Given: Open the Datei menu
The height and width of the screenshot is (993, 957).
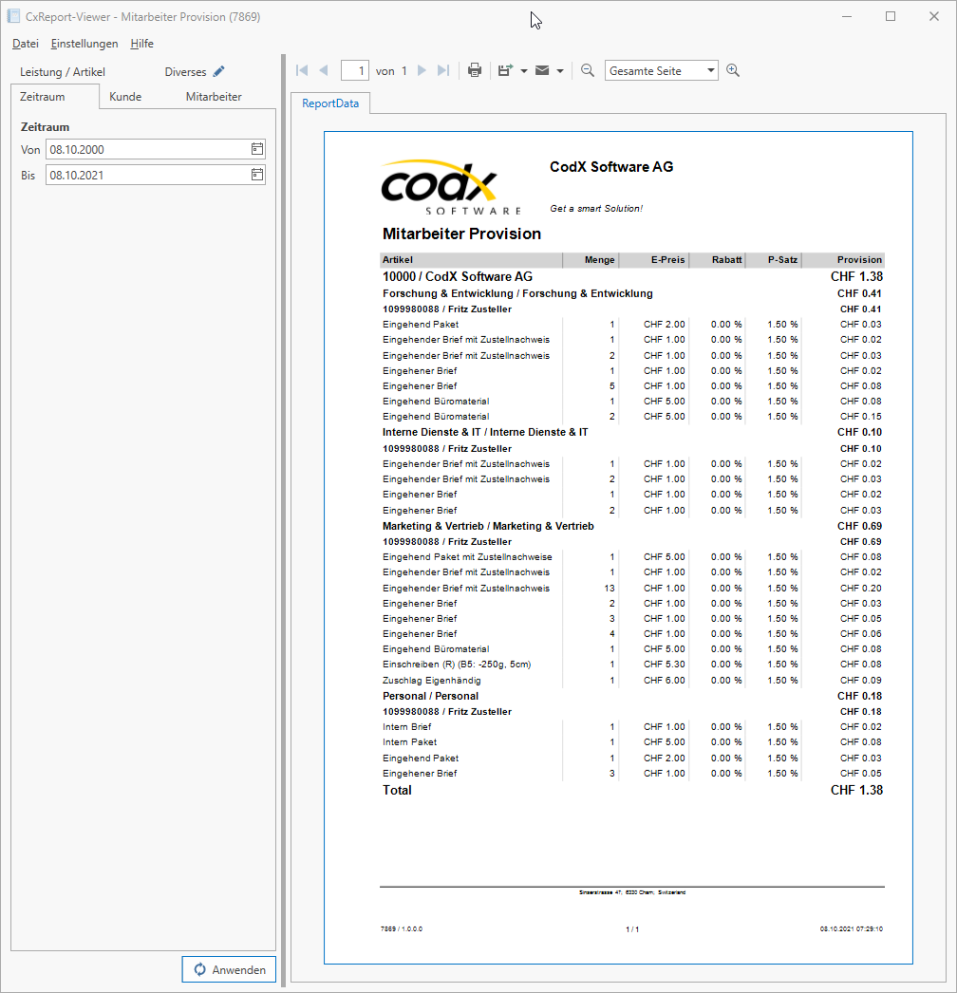Looking at the screenshot, I should (x=26, y=43).
